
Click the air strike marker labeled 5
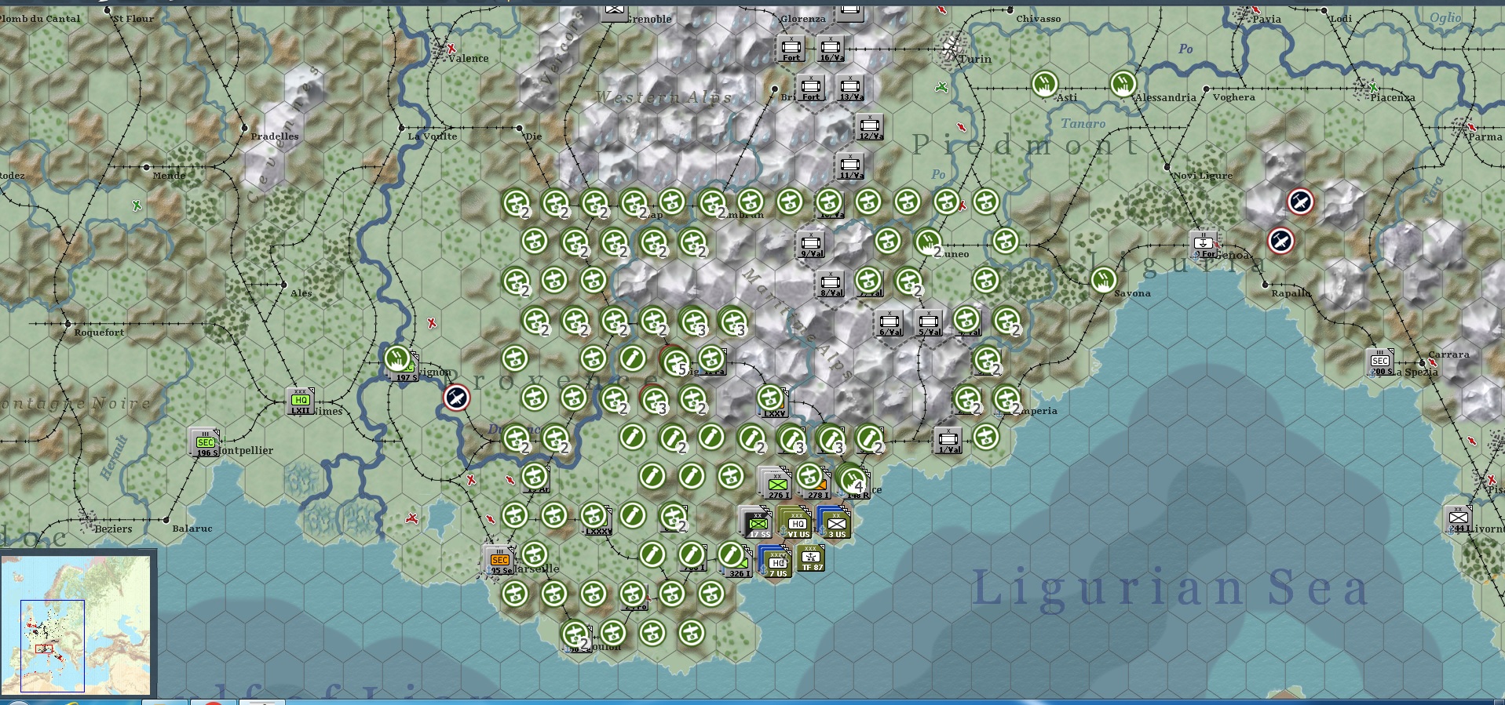pos(674,361)
